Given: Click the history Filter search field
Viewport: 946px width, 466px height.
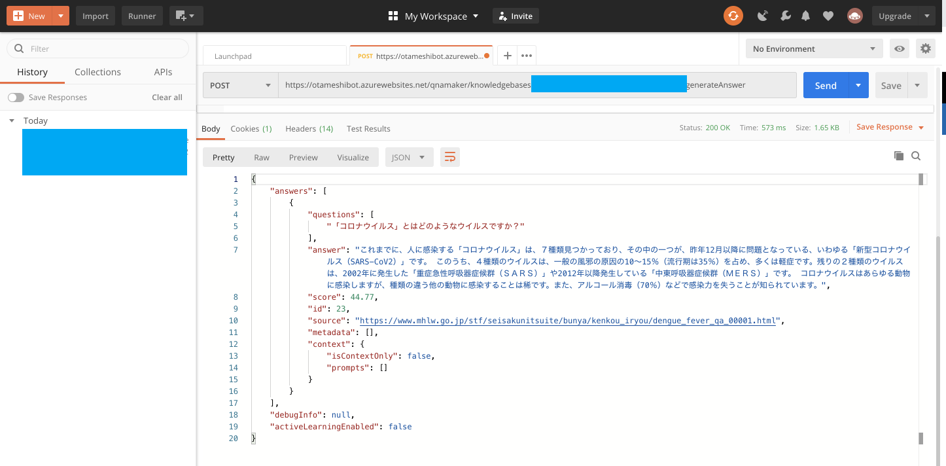Looking at the screenshot, I should 105,48.
